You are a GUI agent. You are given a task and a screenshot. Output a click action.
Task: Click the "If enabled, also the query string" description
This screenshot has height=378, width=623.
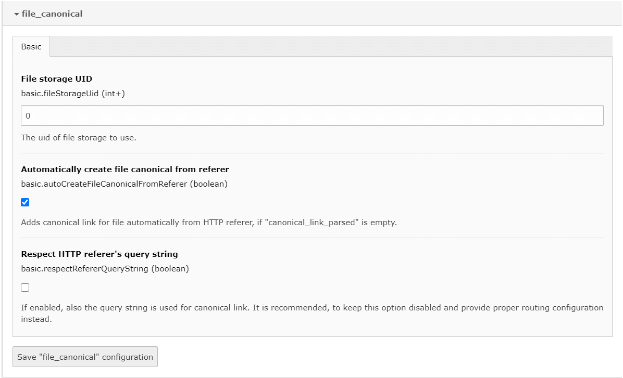coord(312,314)
